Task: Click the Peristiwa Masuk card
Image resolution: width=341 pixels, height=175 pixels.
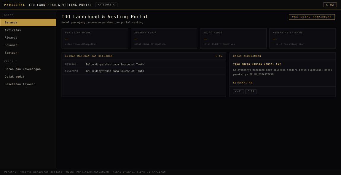Action: (95, 38)
